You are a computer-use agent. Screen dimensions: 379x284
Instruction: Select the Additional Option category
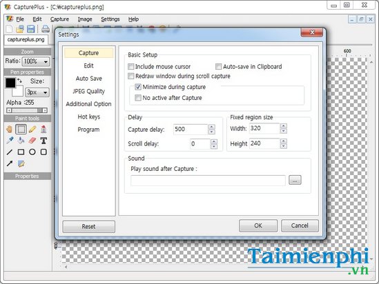88,104
